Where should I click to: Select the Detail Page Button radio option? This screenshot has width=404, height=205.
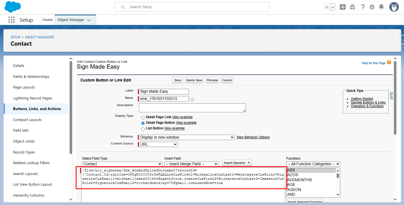click(143, 123)
